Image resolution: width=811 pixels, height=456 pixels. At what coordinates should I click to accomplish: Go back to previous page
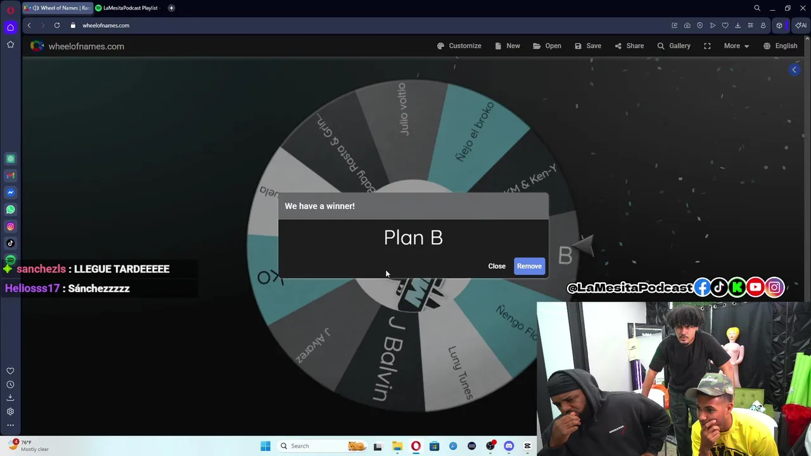coord(29,25)
